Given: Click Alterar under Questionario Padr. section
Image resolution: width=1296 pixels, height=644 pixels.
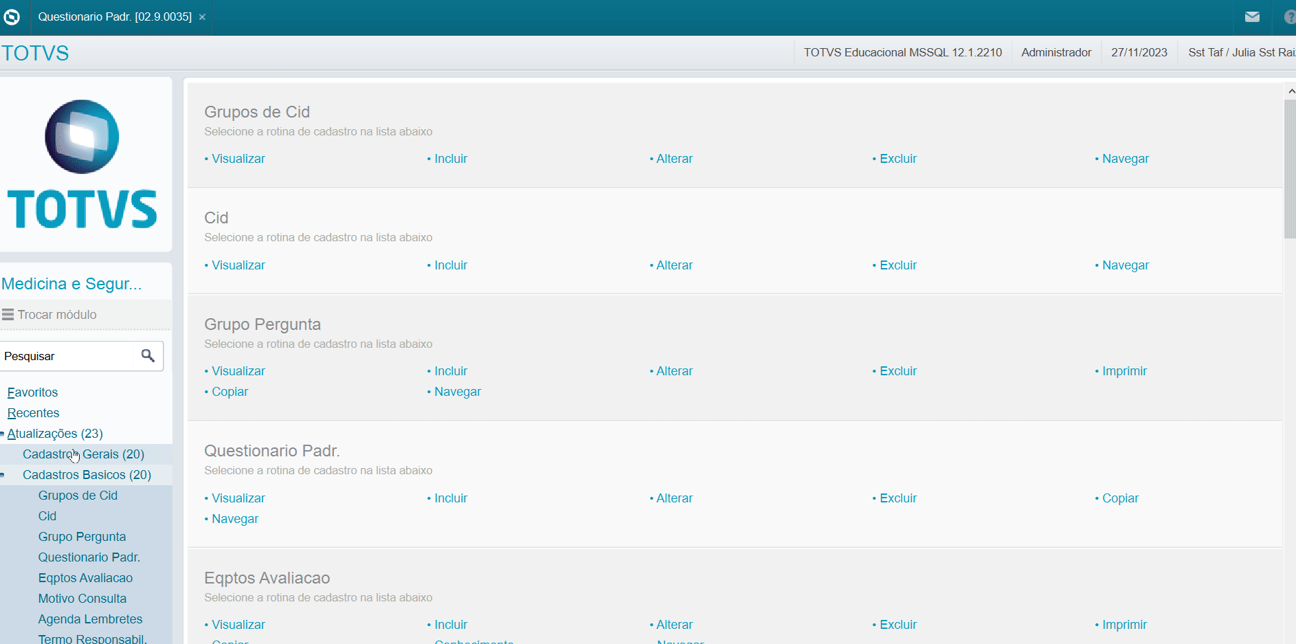Looking at the screenshot, I should (674, 498).
